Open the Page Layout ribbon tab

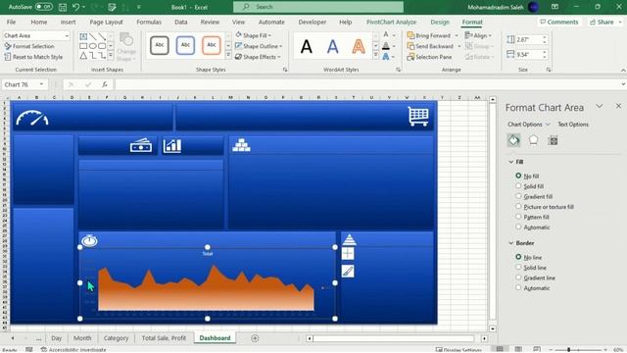106,22
